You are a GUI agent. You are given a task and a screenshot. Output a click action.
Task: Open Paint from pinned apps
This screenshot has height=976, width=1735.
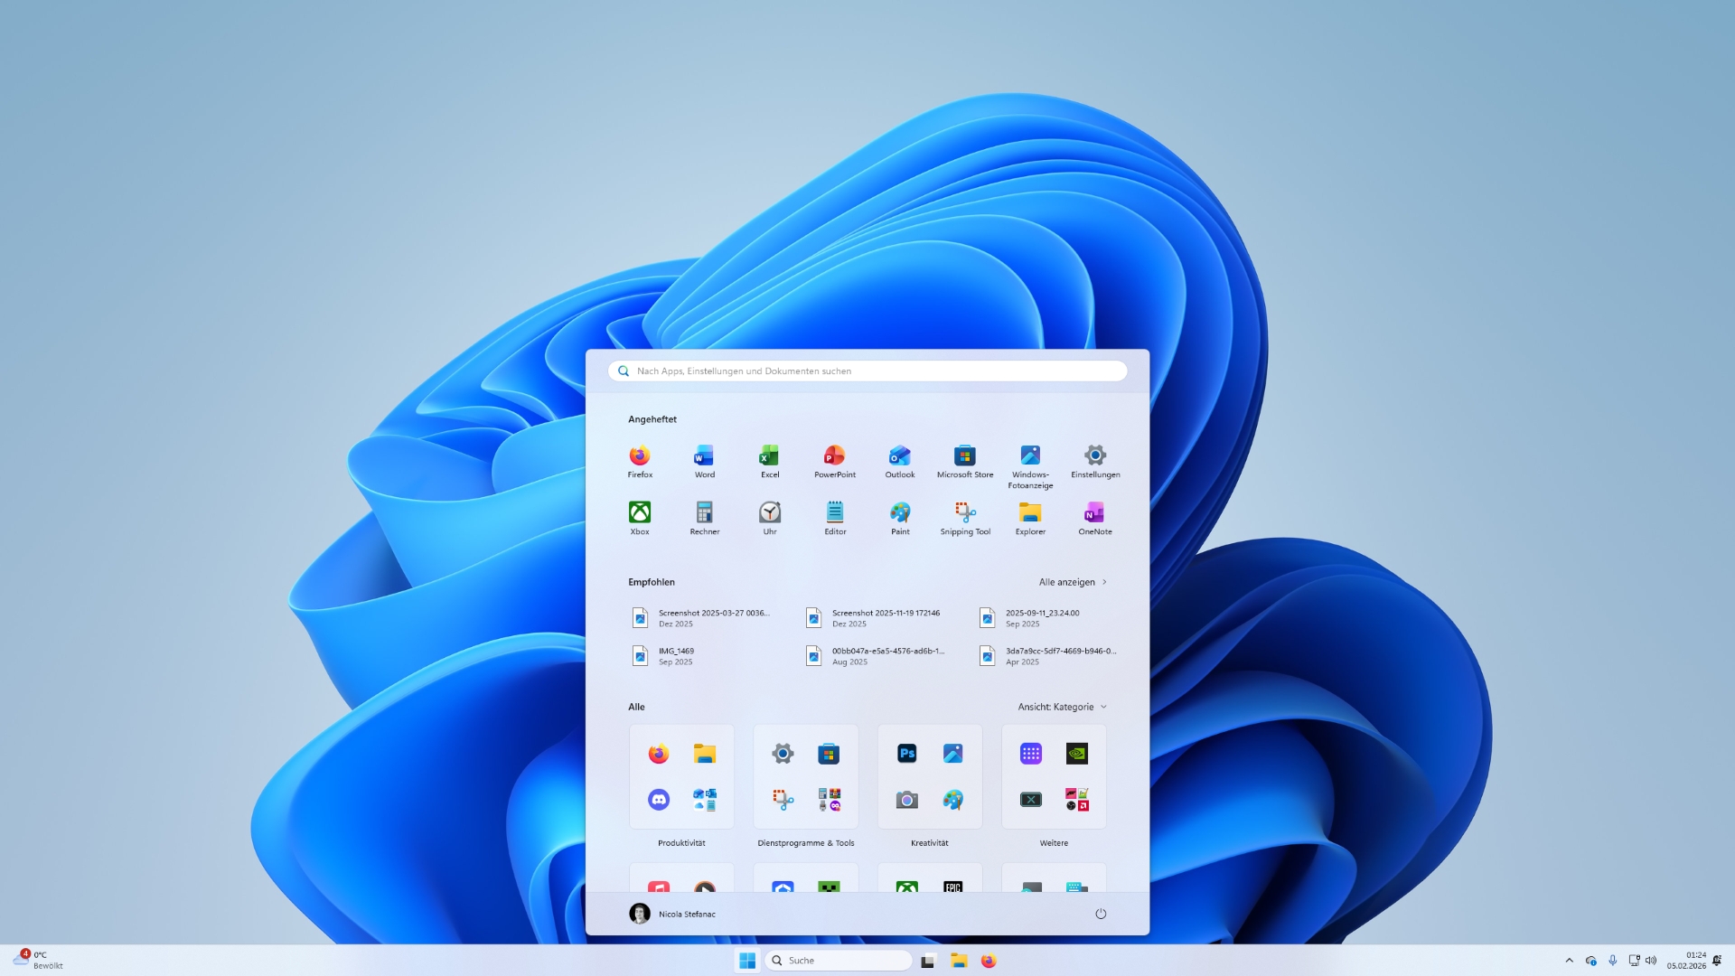coord(900,518)
